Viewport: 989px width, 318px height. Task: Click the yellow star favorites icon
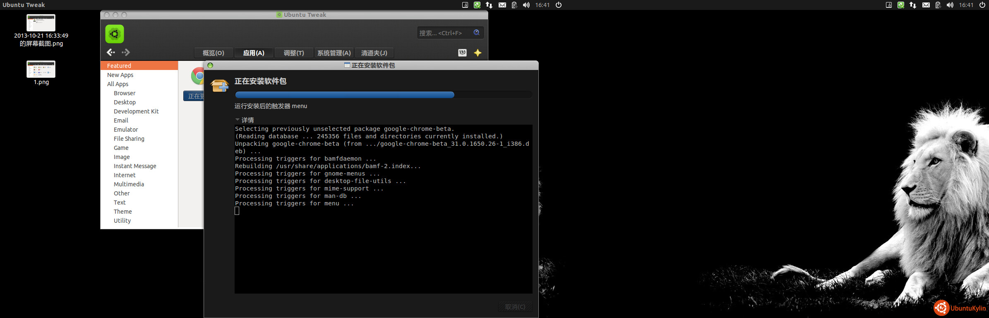pyautogui.click(x=478, y=53)
